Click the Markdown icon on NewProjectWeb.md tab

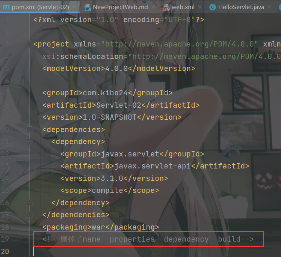pyautogui.click(x=87, y=7)
